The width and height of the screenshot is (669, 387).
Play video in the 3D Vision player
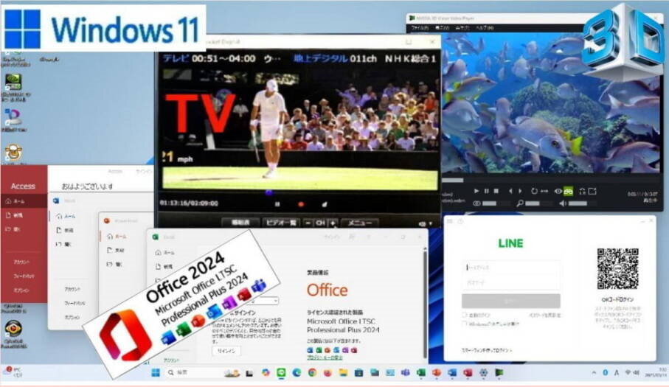[x=476, y=191]
